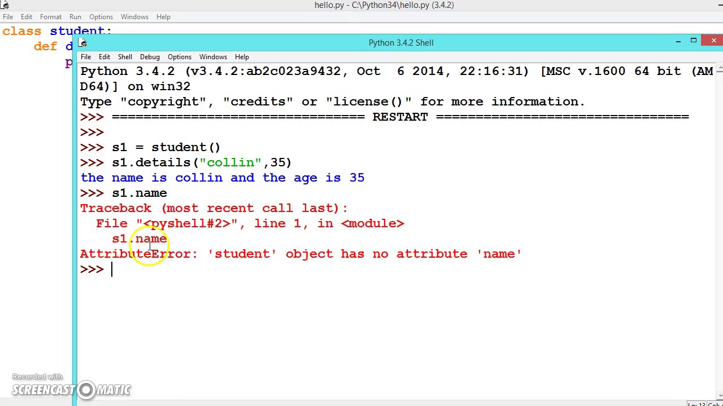723x406 pixels.
Task: Click the AttributeError message line
Action: pos(300,254)
